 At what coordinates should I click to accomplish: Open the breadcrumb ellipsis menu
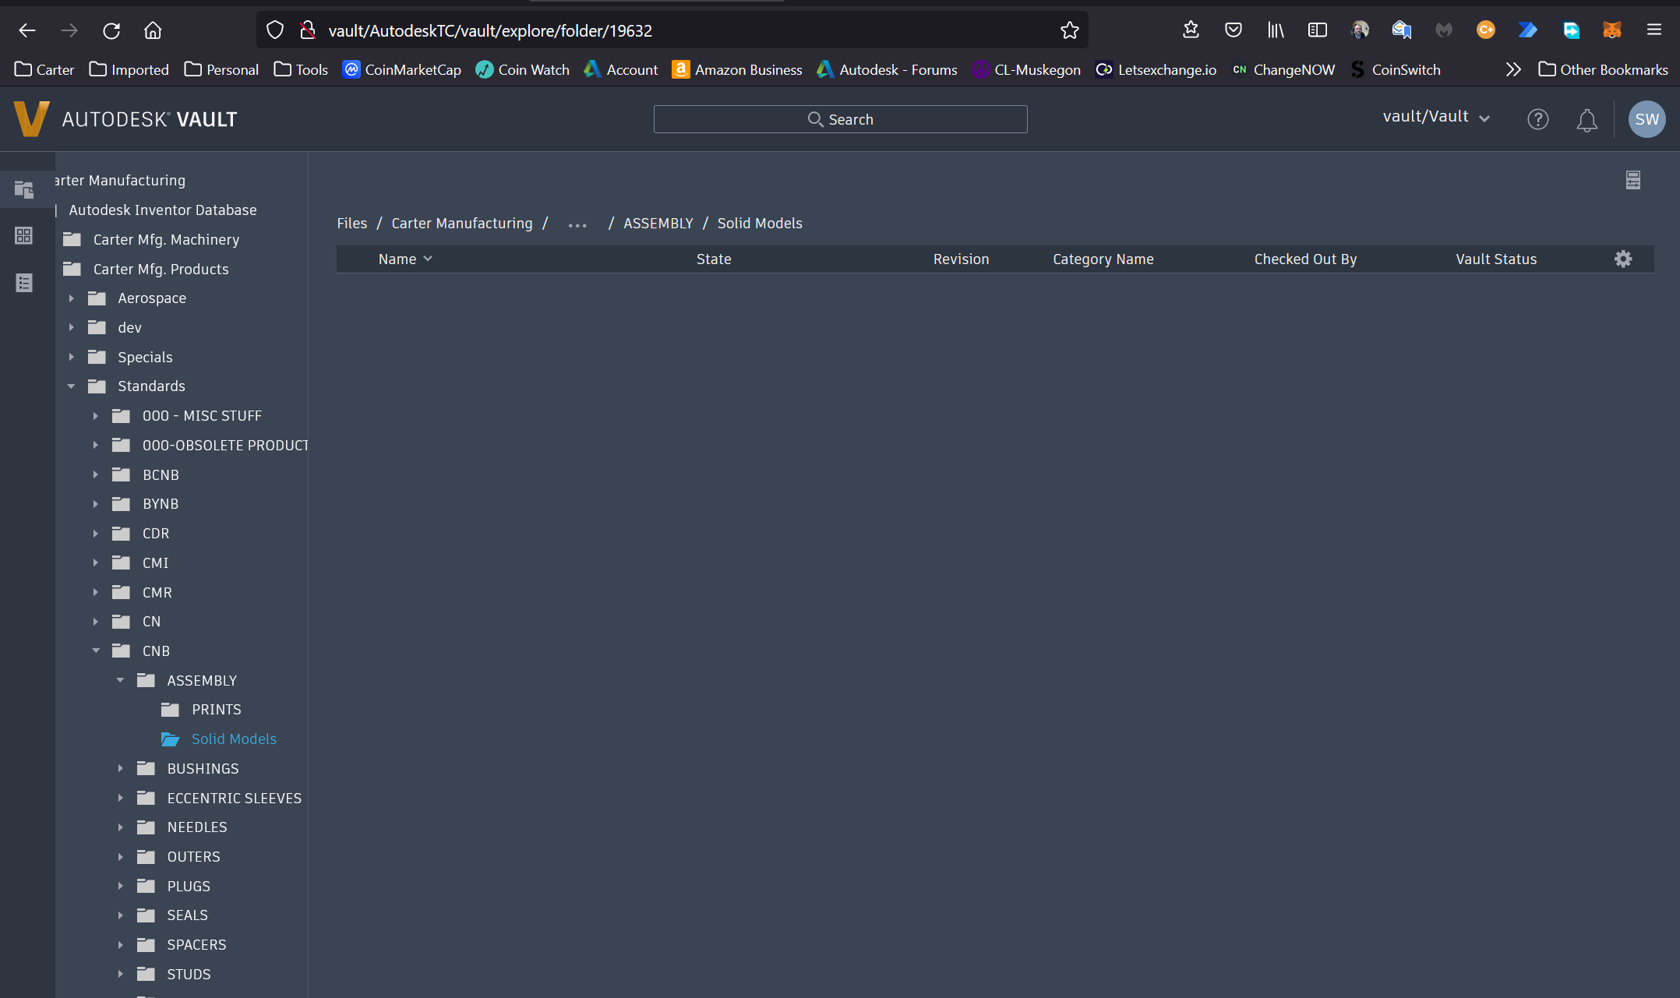tap(577, 224)
